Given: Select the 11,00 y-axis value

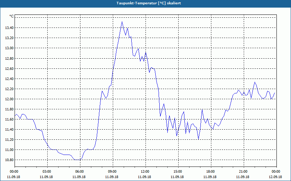Looking at the screenshot, I should click(9, 150).
